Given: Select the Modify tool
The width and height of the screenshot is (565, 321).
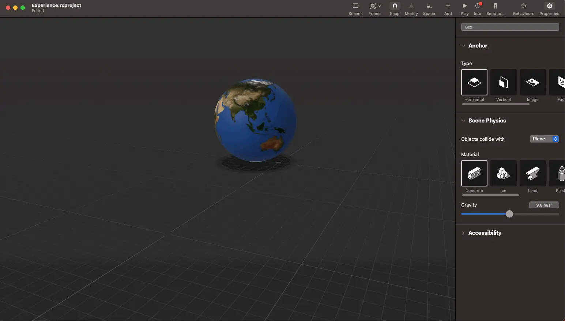Looking at the screenshot, I should pyautogui.click(x=411, y=9).
